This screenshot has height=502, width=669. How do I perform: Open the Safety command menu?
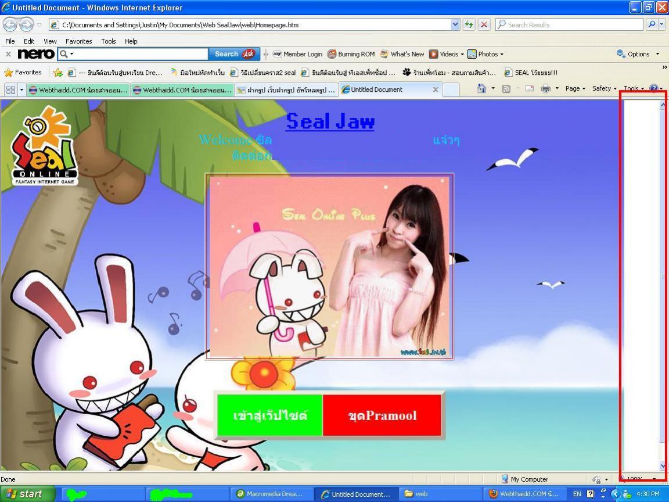pos(604,88)
